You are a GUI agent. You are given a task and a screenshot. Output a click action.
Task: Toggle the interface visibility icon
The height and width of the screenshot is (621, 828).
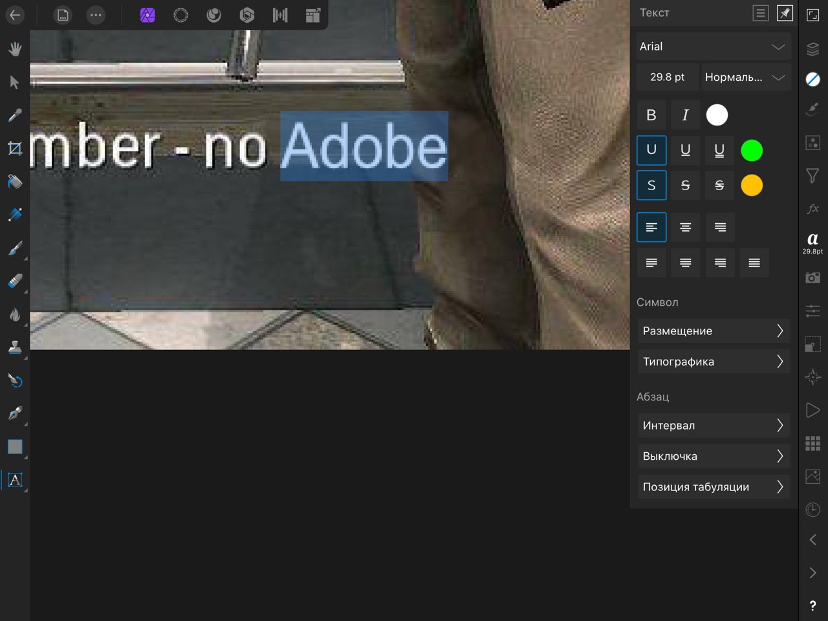813,16
